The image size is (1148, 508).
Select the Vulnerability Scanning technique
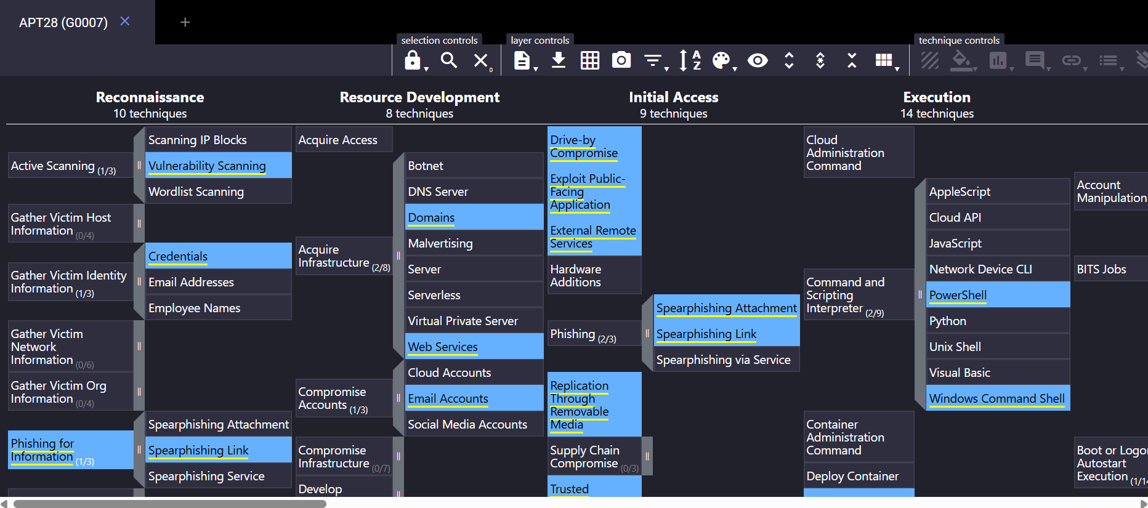(219, 166)
